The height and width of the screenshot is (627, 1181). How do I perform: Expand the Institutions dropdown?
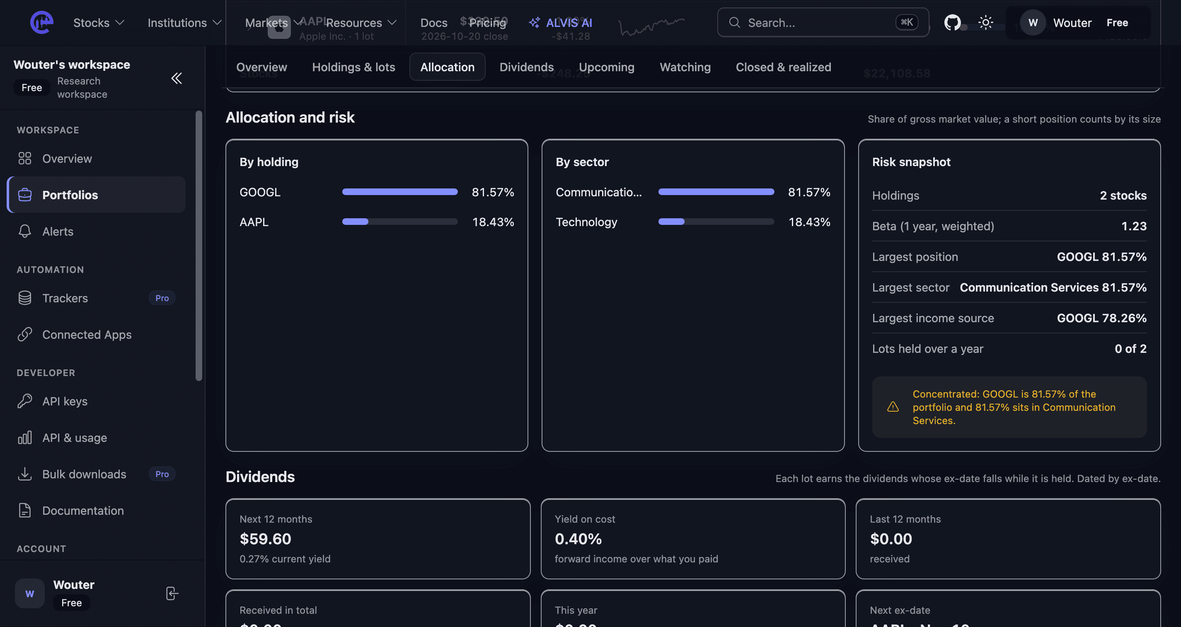tap(184, 22)
